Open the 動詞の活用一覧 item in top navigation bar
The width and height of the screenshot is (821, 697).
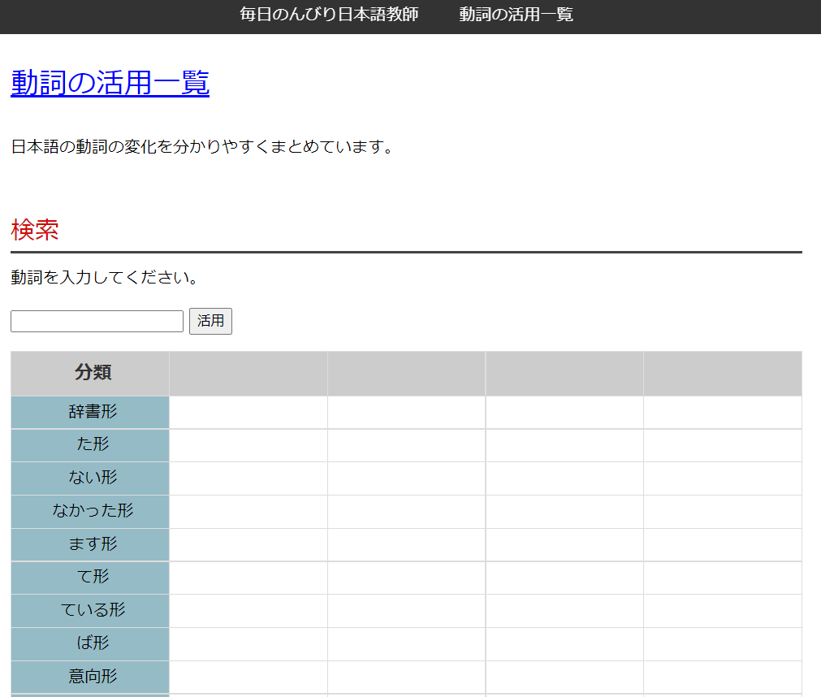[516, 15]
